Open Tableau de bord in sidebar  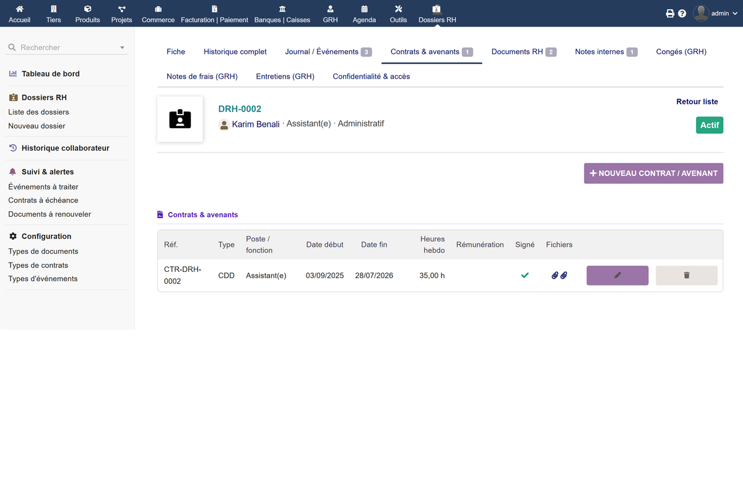(50, 74)
